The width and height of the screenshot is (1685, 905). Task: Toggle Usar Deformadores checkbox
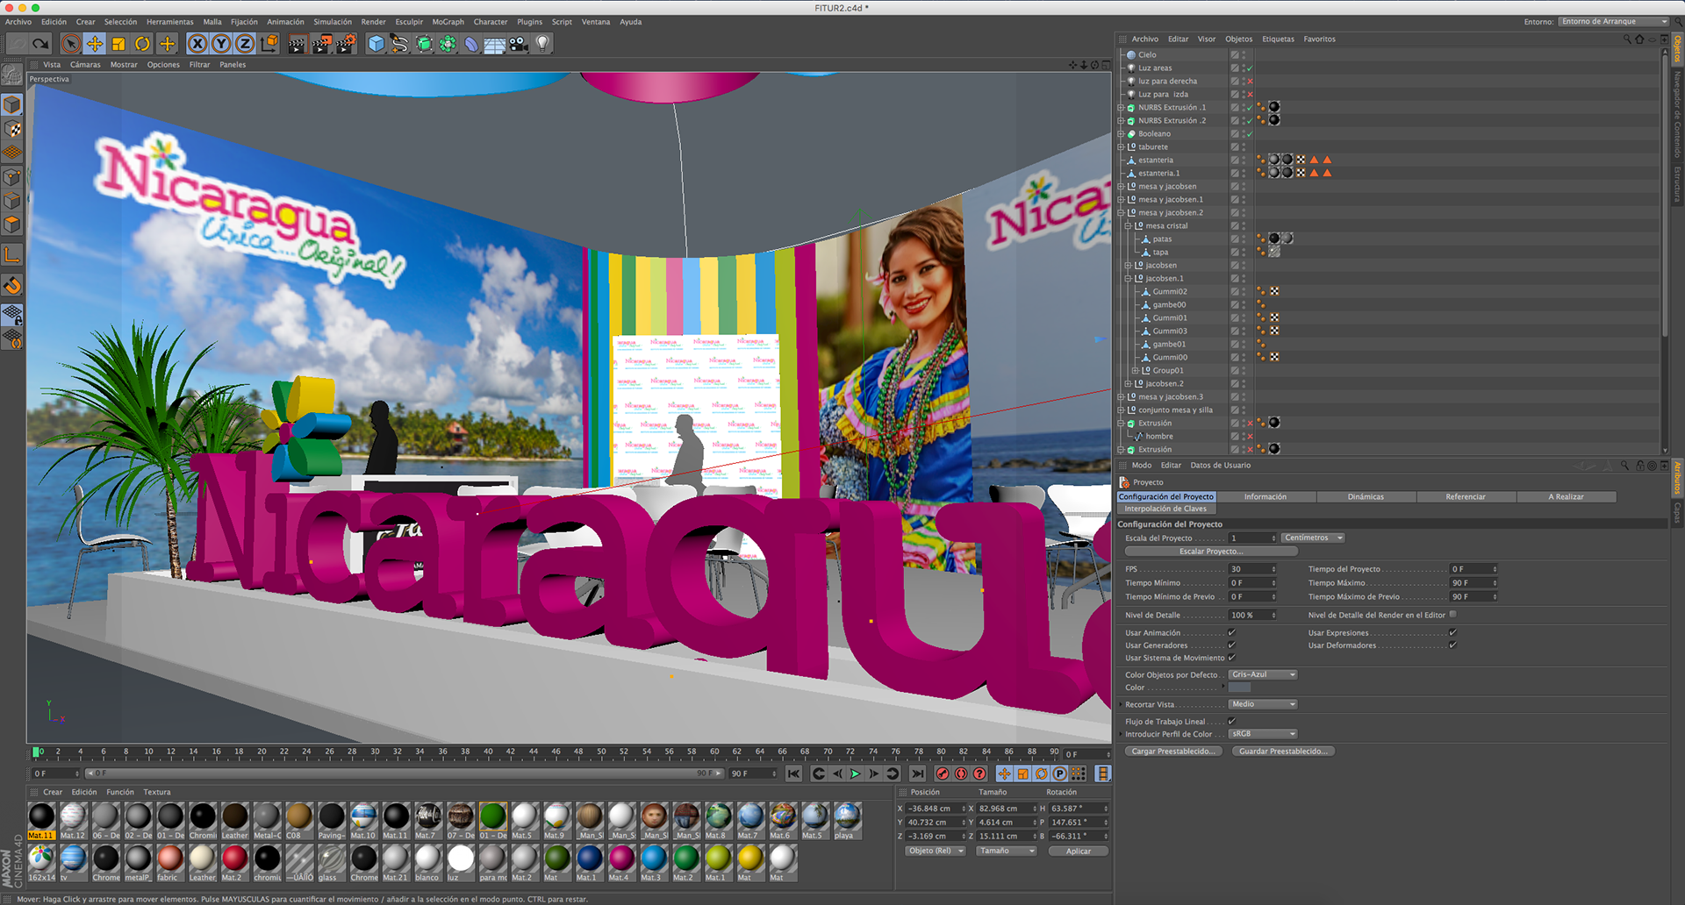(x=1452, y=645)
